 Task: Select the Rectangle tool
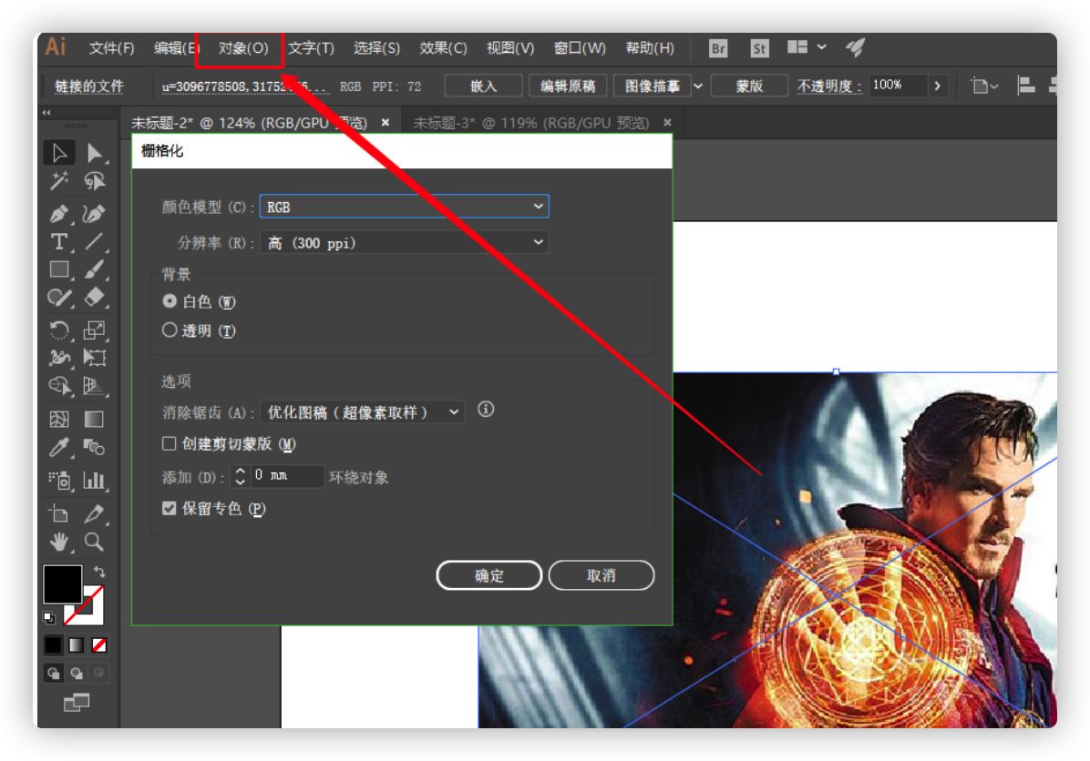click(59, 269)
